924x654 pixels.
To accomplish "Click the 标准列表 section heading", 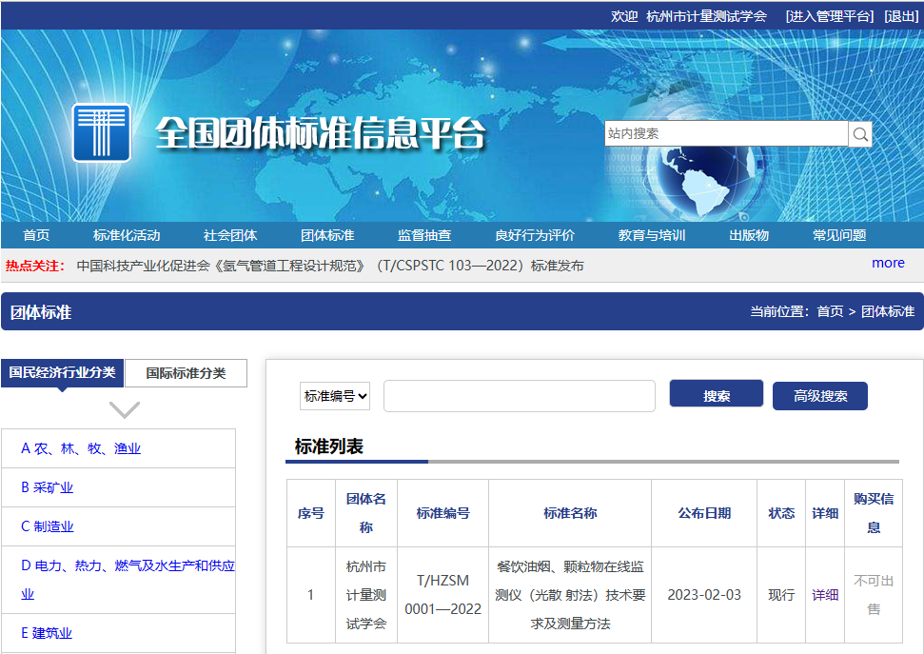I will [x=329, y=446].
